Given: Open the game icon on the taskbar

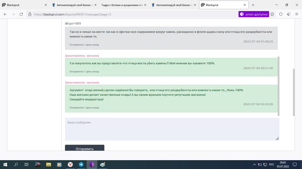Looking at the screenshot, I should coord(38,165).
